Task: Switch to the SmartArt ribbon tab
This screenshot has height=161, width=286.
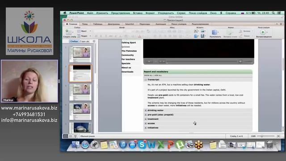Action: pyautogui.click(x=130, y=24)
